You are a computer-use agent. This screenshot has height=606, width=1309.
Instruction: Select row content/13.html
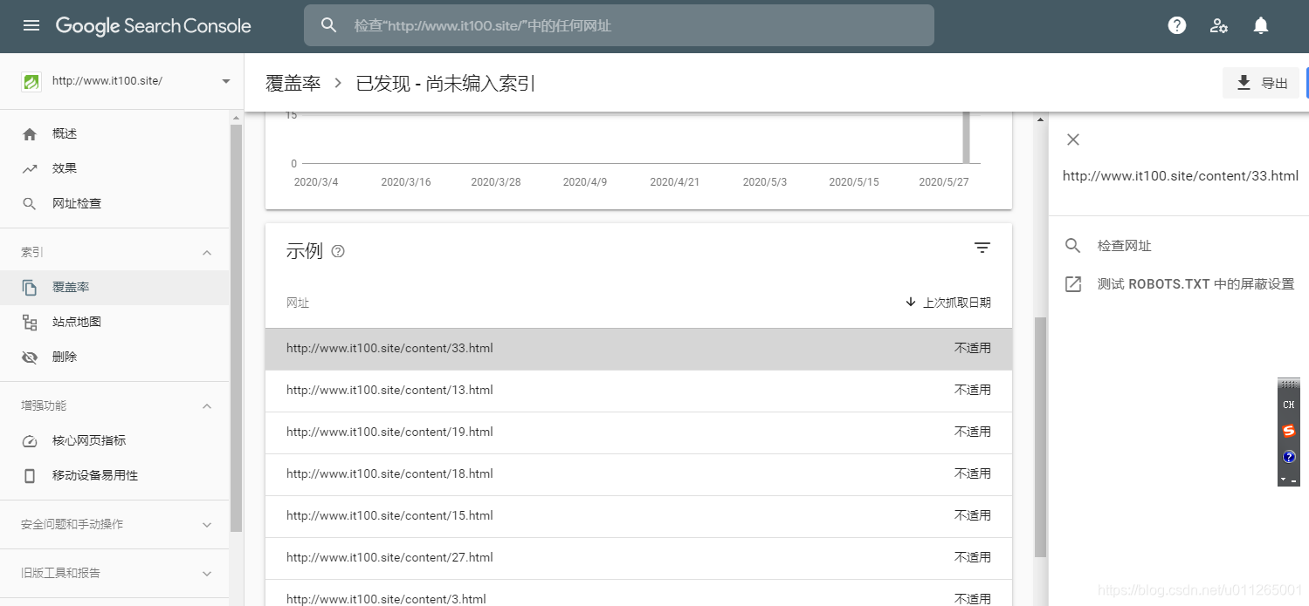point(638,391)
